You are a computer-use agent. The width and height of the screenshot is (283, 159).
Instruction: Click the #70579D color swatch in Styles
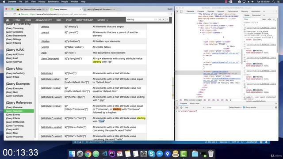(x=254, y=51)
